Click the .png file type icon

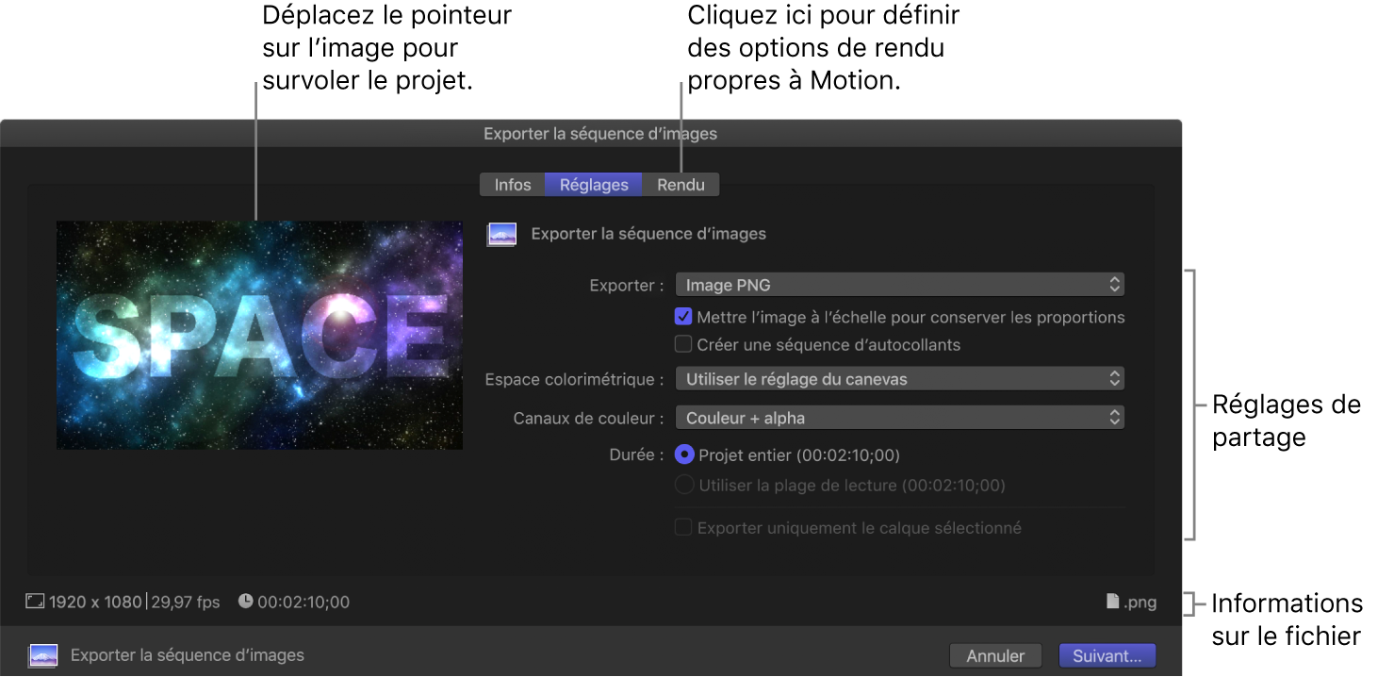tap(1114, 602)
